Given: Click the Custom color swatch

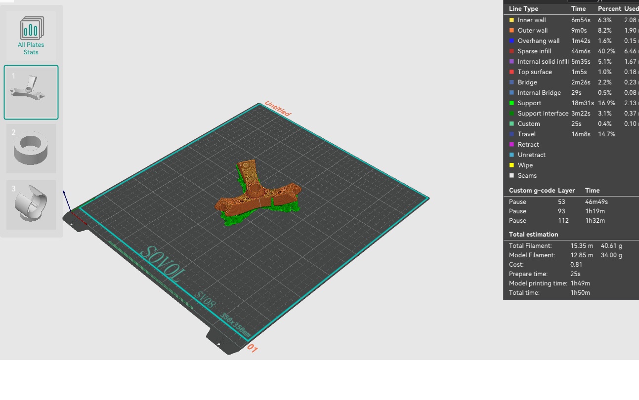Looking at the screenshot, I should (511, 124).
